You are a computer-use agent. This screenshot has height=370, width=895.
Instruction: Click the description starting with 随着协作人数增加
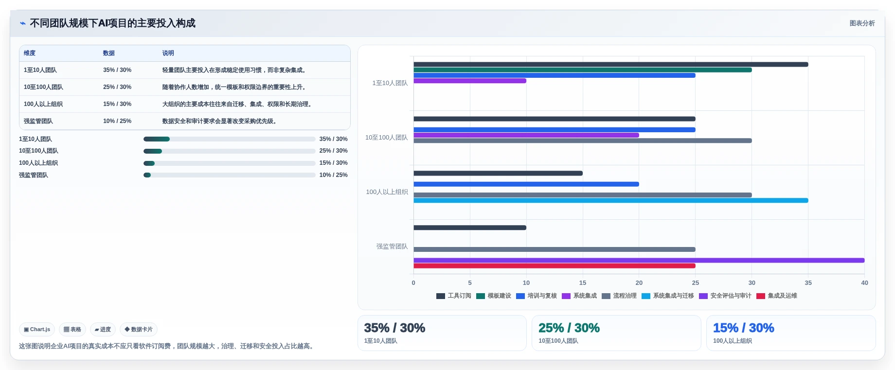point(235,87)
